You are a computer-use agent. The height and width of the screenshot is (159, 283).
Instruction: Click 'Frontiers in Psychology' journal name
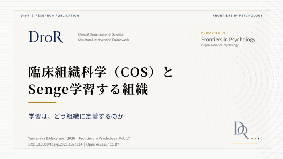pos(228,40)
